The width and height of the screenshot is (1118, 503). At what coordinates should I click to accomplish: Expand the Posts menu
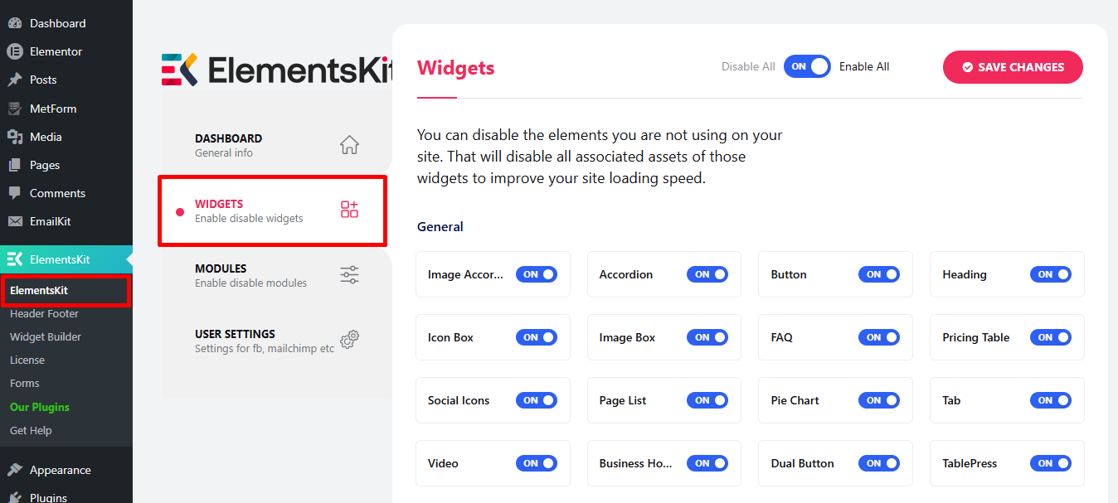41,80
